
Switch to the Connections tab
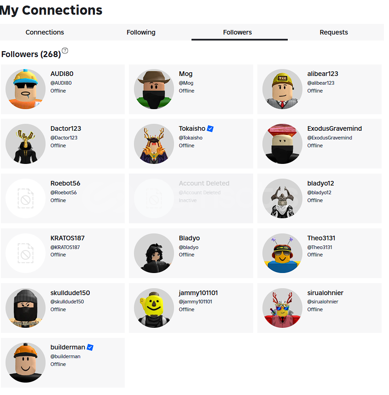pyautogui.click(x=45, y=32)
